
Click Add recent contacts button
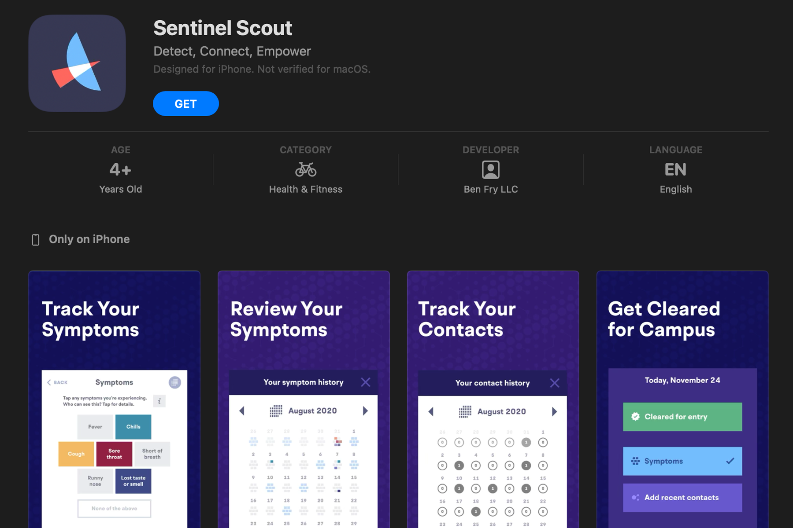tap(682, 498)
